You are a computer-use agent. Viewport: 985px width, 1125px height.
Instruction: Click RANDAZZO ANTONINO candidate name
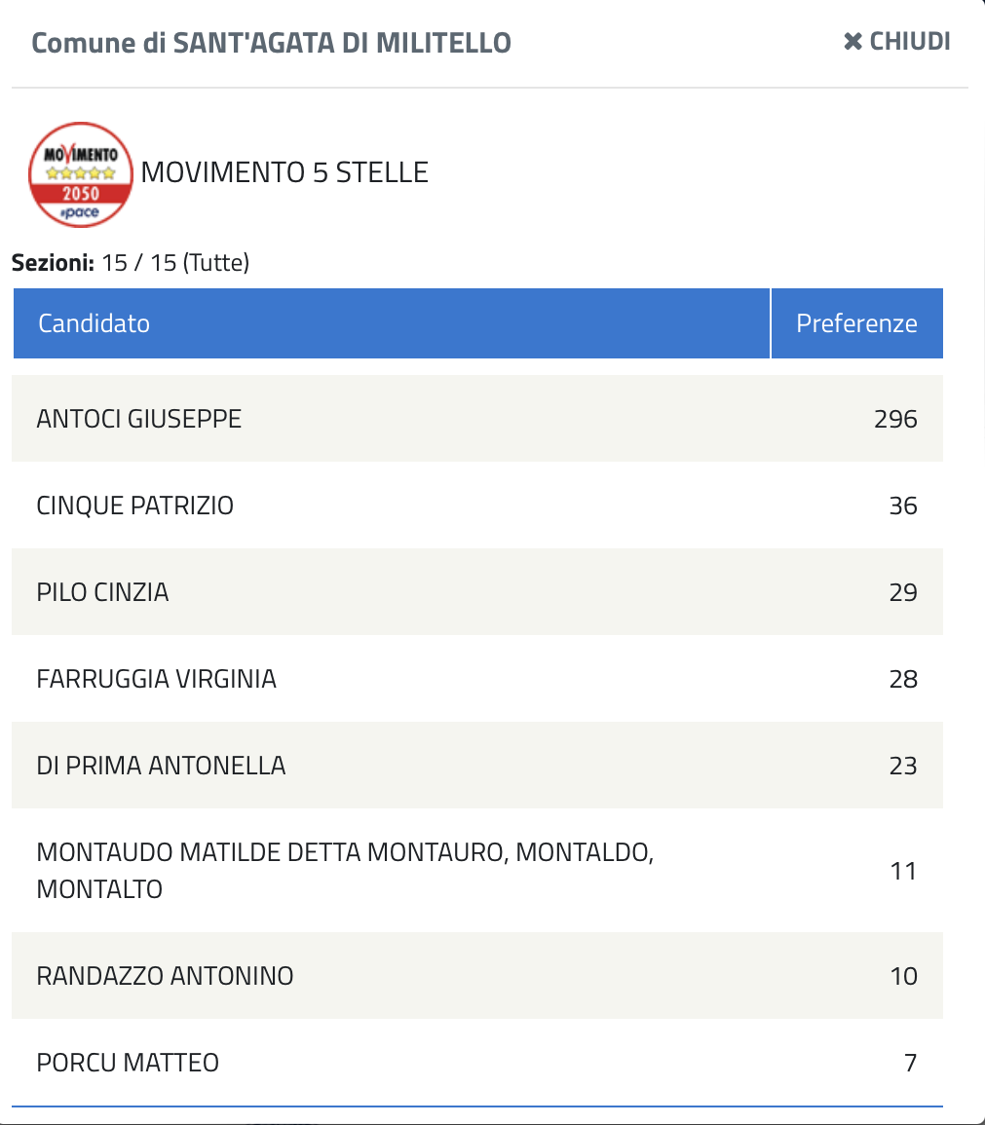[166, 976]
